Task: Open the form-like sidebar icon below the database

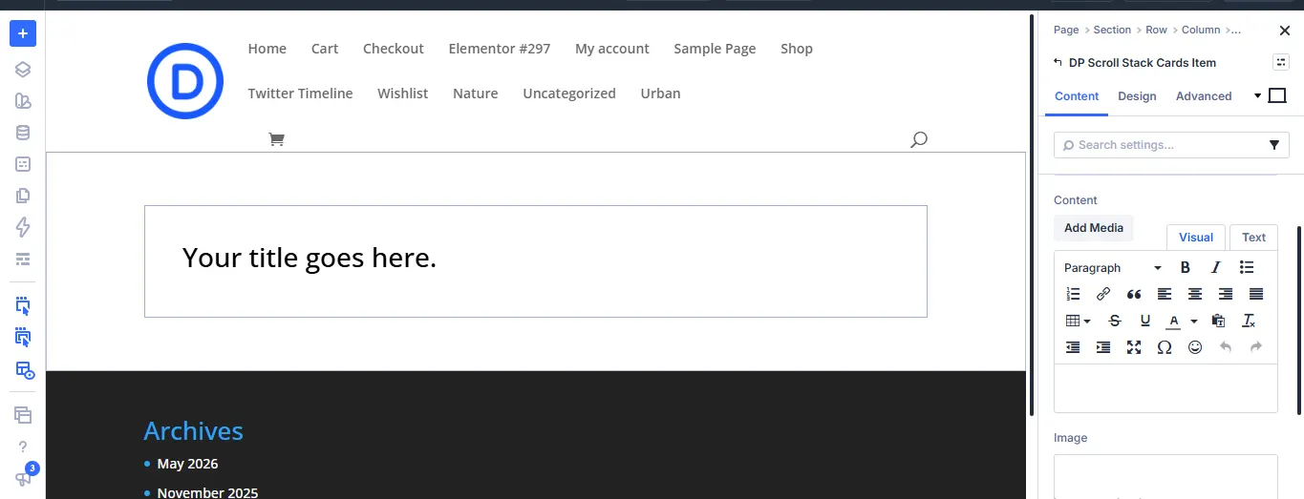Action: tap(23, 164)
